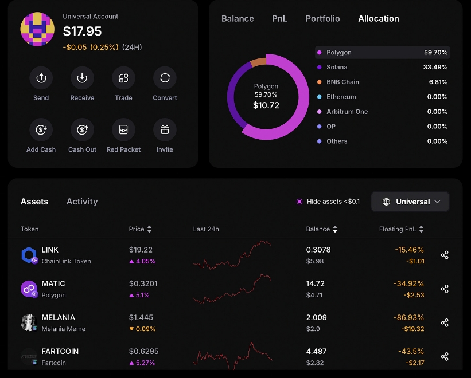Select the Ethereum allocation row
471x378 pixels.
[383, 97]
